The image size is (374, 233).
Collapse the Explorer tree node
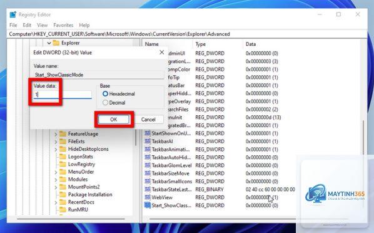(x=49, y=43)
